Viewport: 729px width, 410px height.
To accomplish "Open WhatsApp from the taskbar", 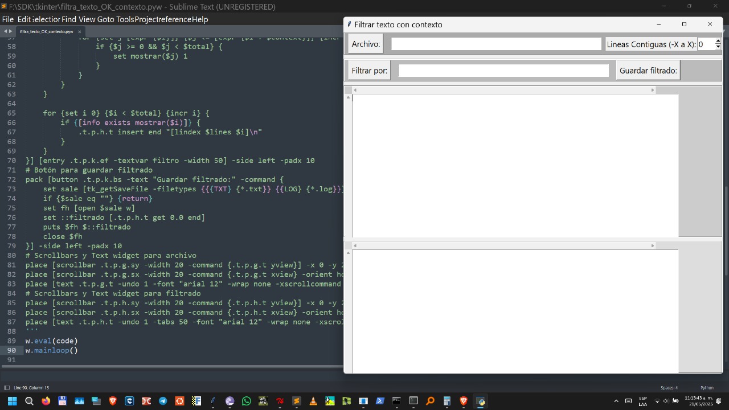I will tap(247, 401).
